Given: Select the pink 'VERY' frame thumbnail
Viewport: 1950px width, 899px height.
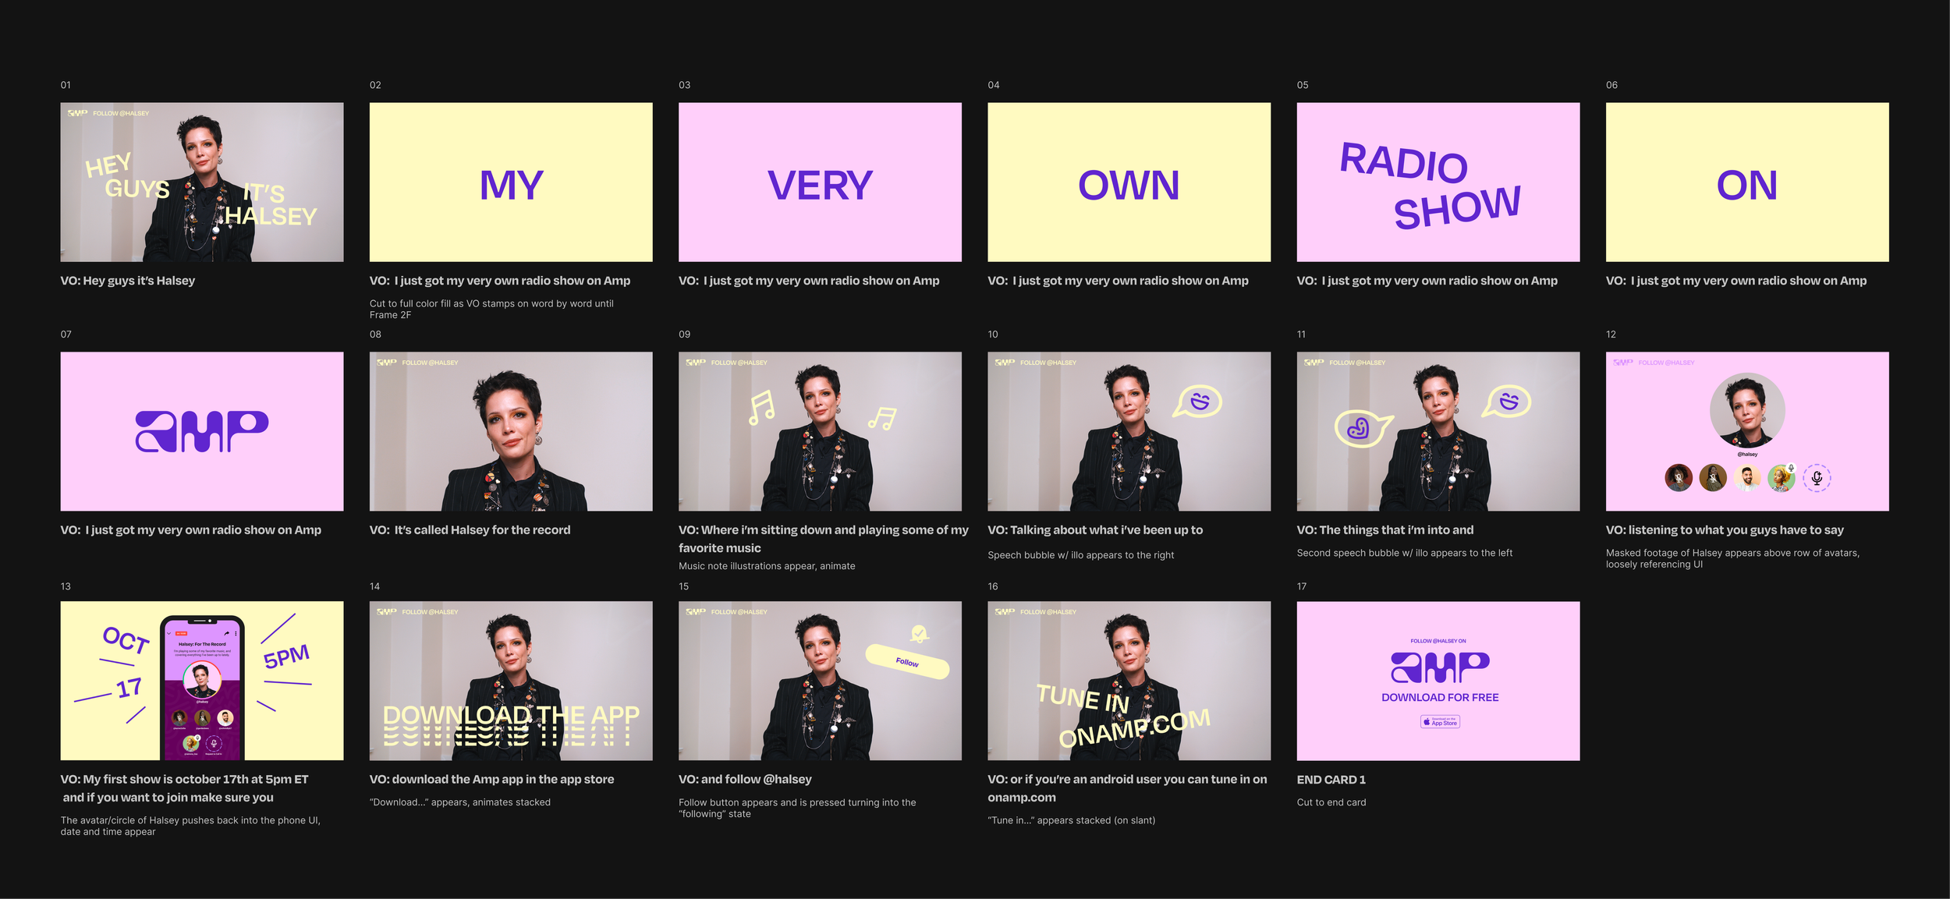Looking at the screenshot, I should (x=820, y=182).
